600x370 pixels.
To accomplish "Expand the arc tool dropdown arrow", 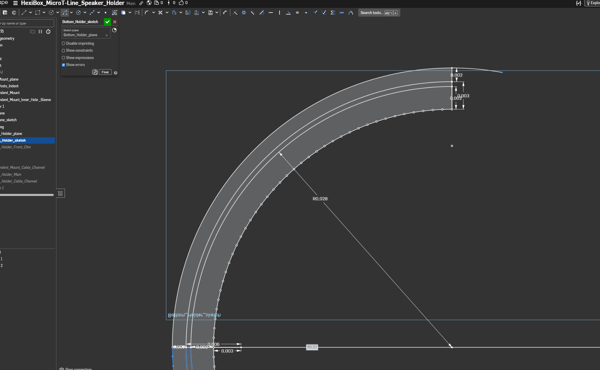I will coord(71,13).
